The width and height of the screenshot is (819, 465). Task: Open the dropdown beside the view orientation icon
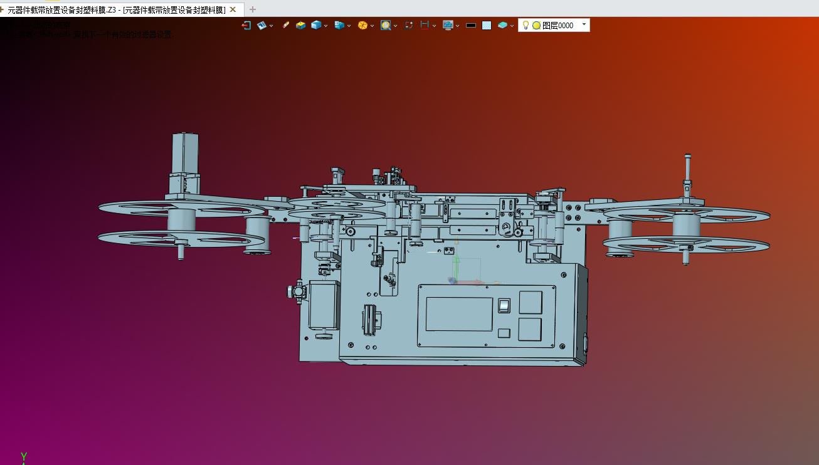(271, 26)
